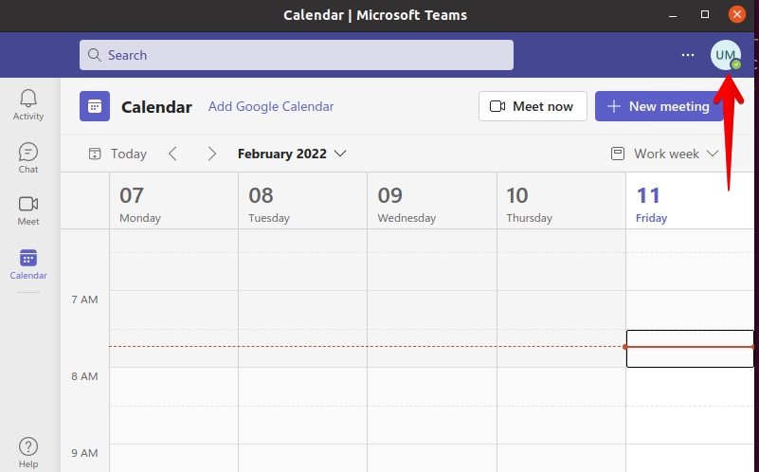
Task: Click the 9 AM time label
Action: (x=84, y=453)
